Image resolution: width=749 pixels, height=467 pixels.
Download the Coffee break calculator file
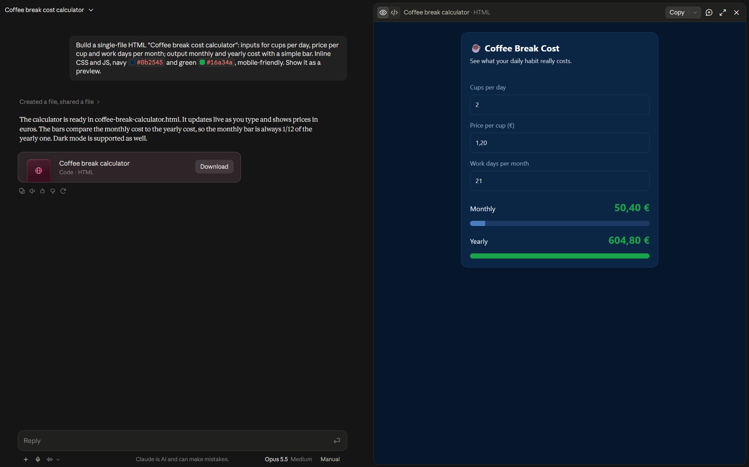[214, 167]
